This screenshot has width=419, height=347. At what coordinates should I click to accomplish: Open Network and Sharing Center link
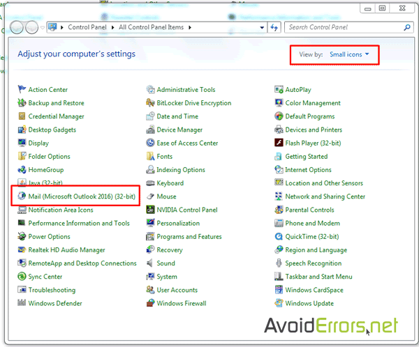pyautogui.click(x=325, y=196)
